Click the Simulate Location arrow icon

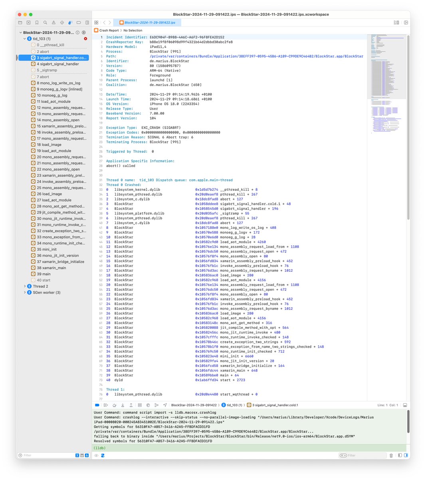165,405
